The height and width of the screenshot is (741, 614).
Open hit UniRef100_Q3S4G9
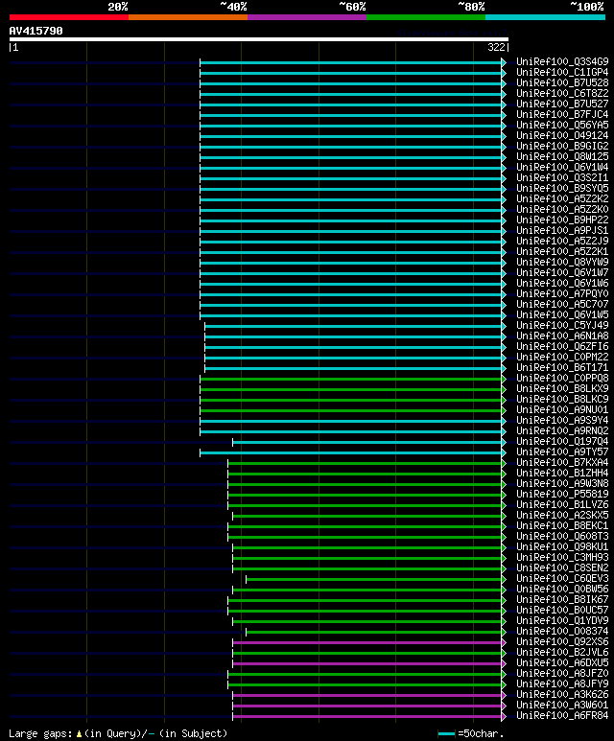[562, 62]
